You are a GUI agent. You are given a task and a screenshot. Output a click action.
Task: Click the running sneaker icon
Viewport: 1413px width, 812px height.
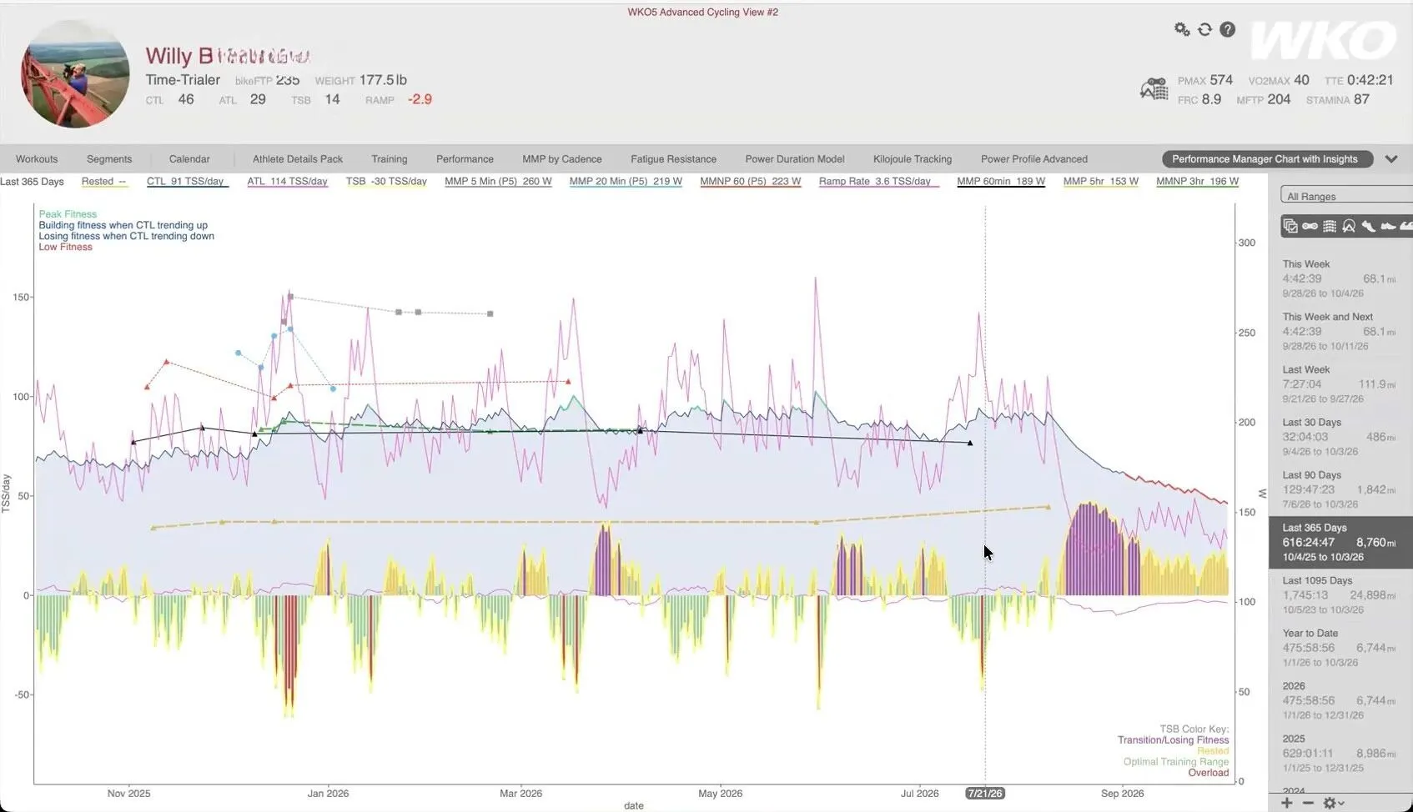tap(1388, 226)
